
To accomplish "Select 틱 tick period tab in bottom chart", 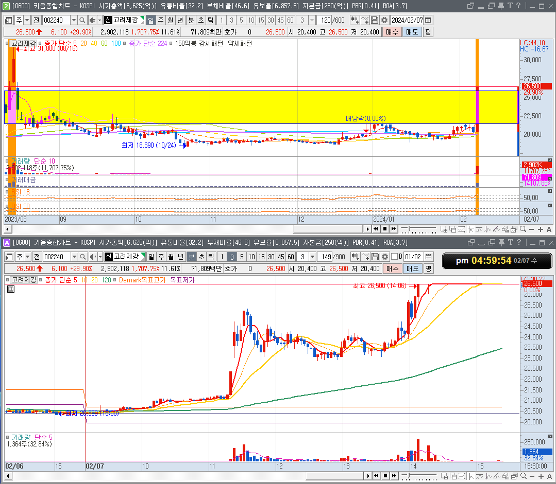I will tap(211, 257).
